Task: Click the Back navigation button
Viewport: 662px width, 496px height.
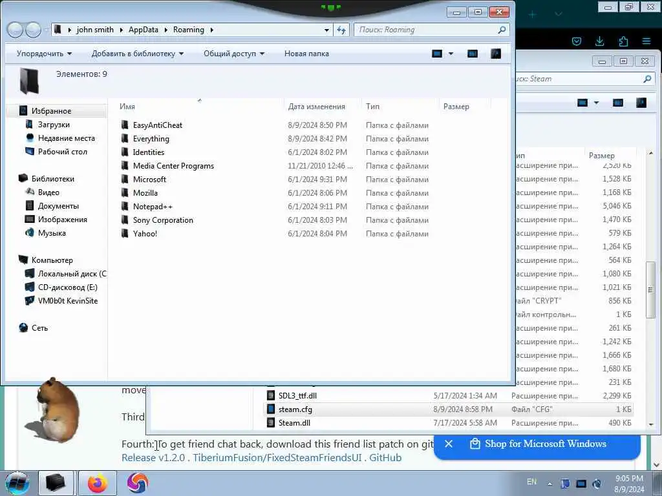Action: click(15, 30)
